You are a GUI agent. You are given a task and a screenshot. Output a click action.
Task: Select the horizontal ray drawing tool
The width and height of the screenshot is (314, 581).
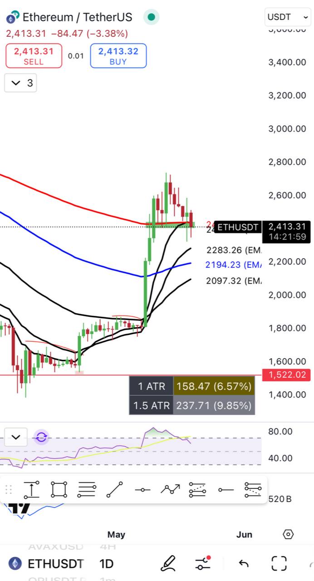(226, 490)
